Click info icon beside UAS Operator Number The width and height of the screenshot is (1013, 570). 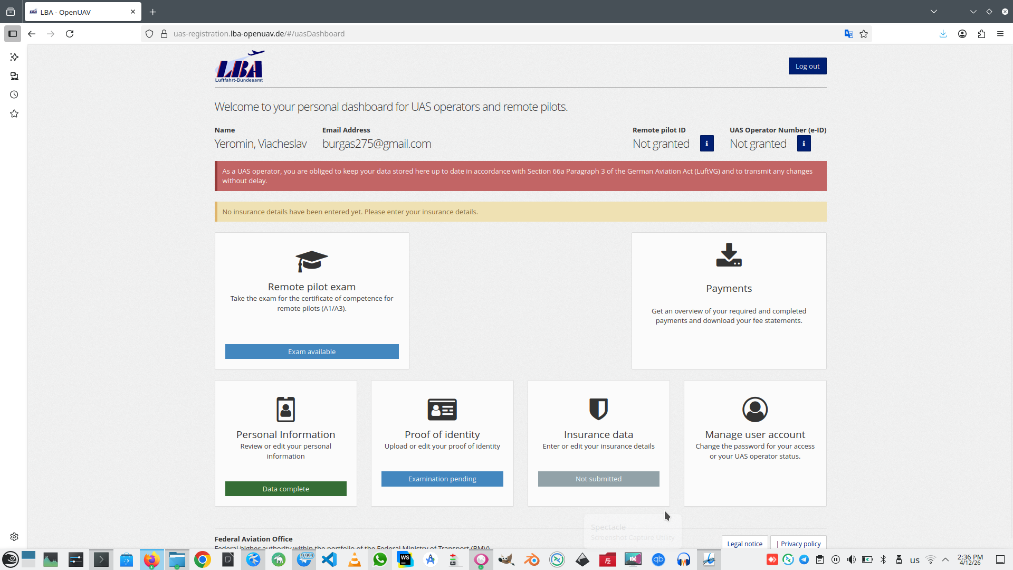(x=804, y=144)
